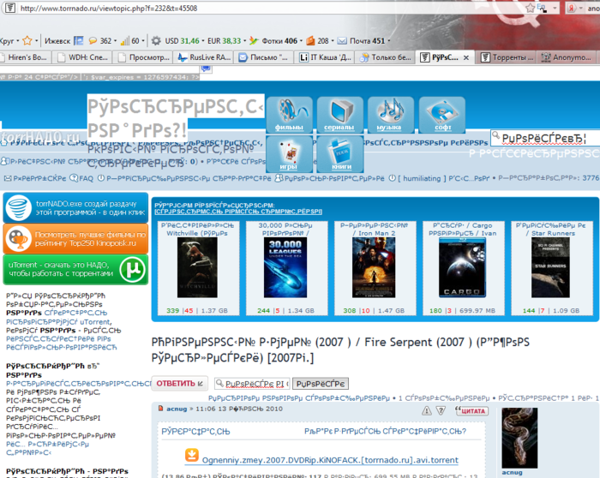This screenshot has width=600, height=478.
Task: Click the small blue chat icon below tabs
Action: point(206,69)
